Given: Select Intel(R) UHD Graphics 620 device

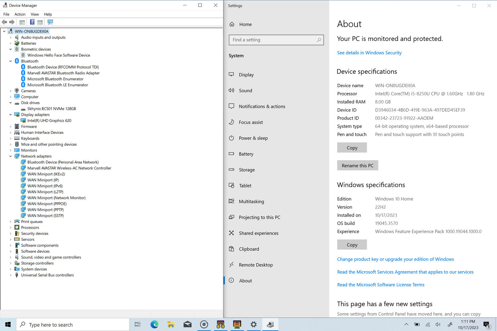Looking at the screenshot, I should (49, 121).
